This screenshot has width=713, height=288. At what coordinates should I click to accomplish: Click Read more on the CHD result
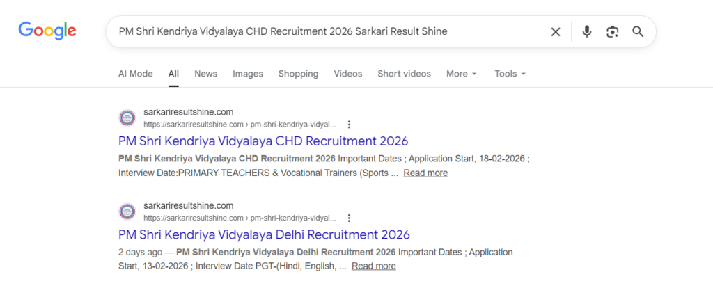coord(425,173)
